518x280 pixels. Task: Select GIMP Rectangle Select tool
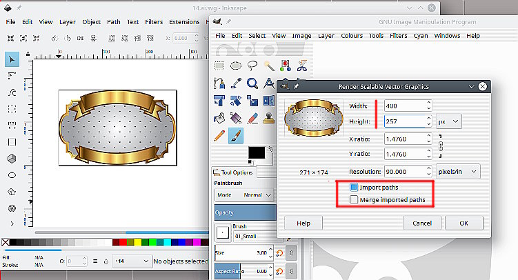219,66
